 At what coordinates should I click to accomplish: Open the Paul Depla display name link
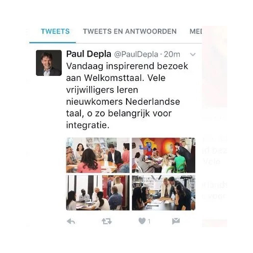click(89, 54)
